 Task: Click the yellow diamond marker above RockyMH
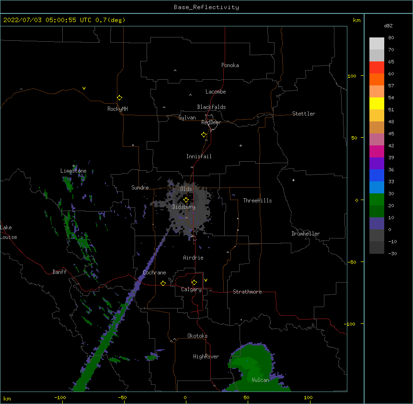pos(120,98)
